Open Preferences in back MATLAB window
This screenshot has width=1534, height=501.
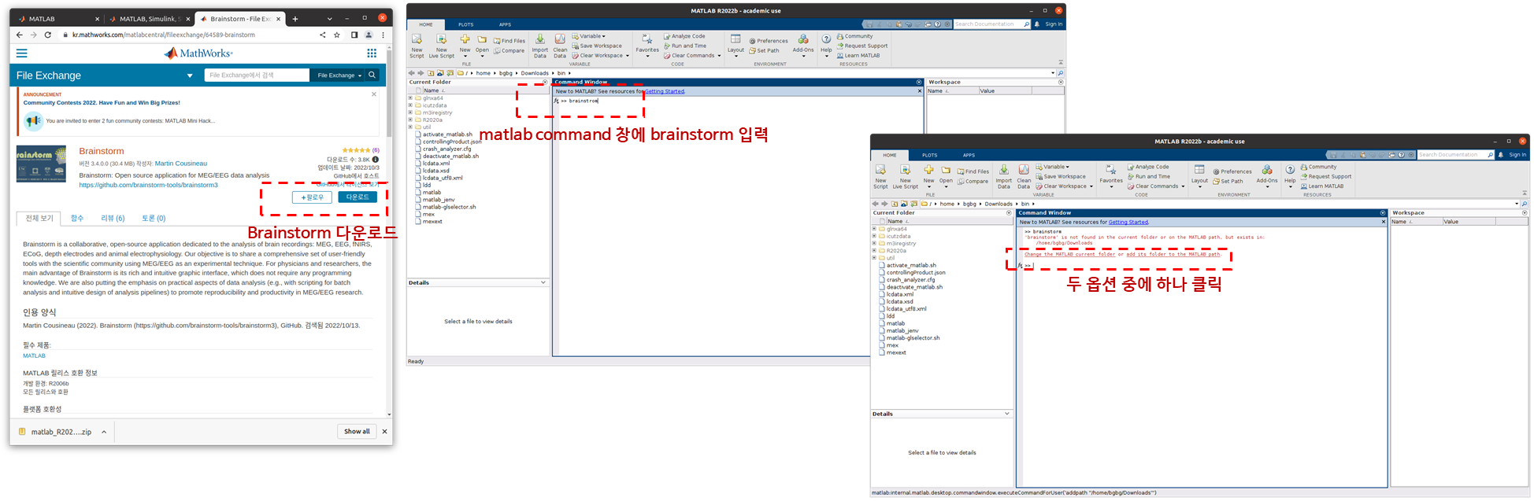coord(768,41)
